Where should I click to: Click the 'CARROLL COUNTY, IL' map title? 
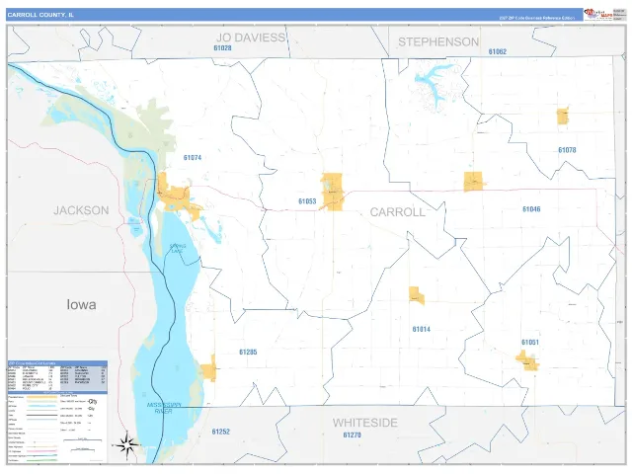[40, 15]
